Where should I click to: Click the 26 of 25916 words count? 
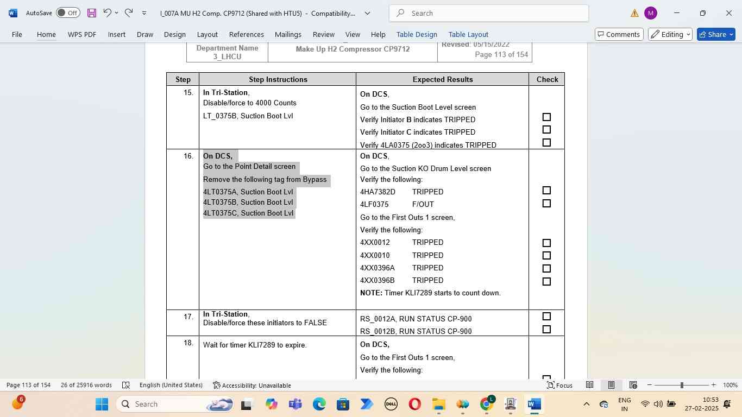click(x=86, y=385)
